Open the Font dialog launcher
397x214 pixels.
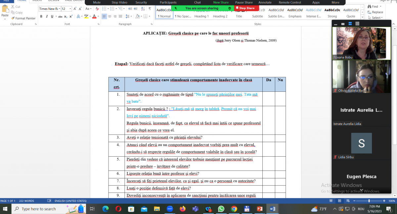tap(99, 24)
